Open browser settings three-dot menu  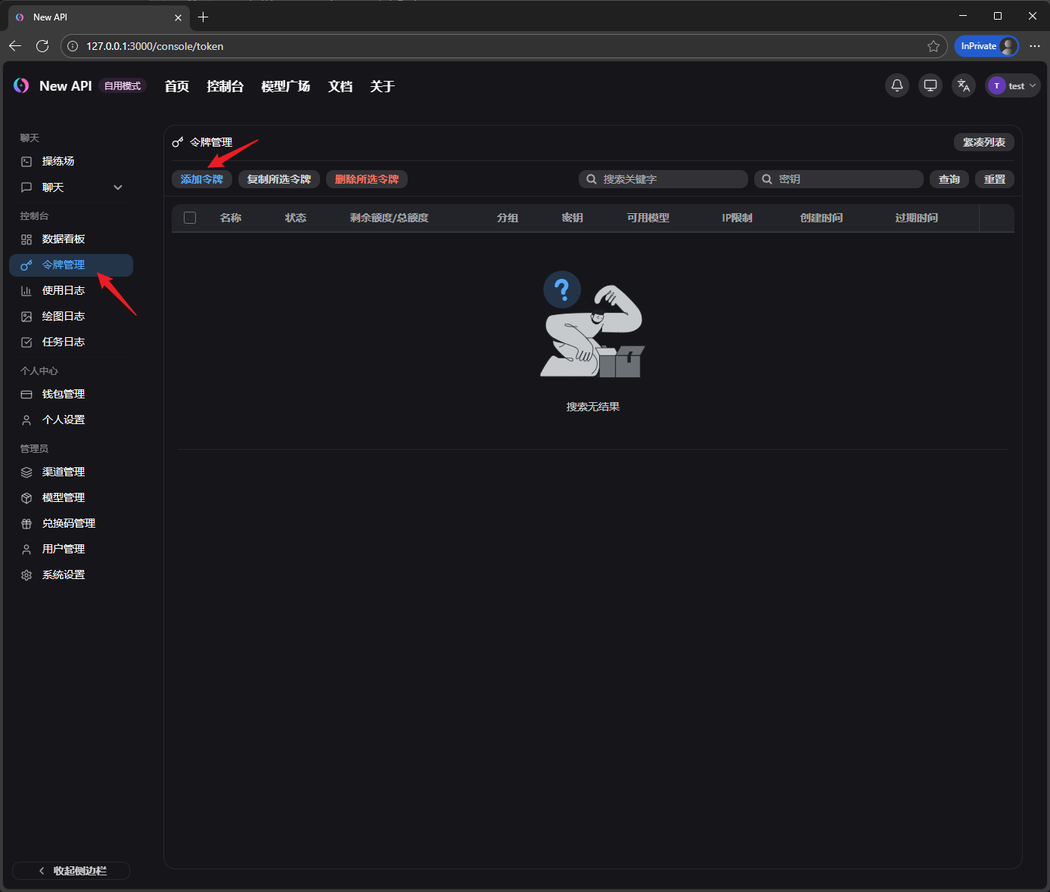(x=1034, y=46)
